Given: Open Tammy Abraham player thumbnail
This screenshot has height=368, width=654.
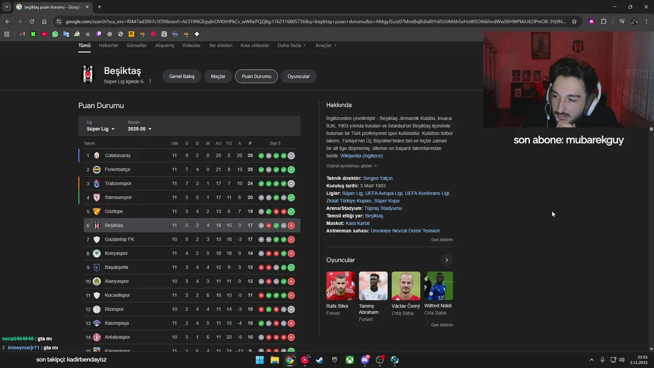Looking at the screenshot, I should coord(373,286).
